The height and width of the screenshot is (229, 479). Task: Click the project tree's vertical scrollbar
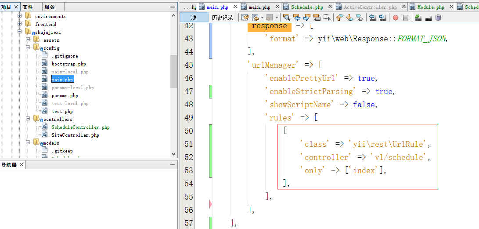click(x=173, y=70)
